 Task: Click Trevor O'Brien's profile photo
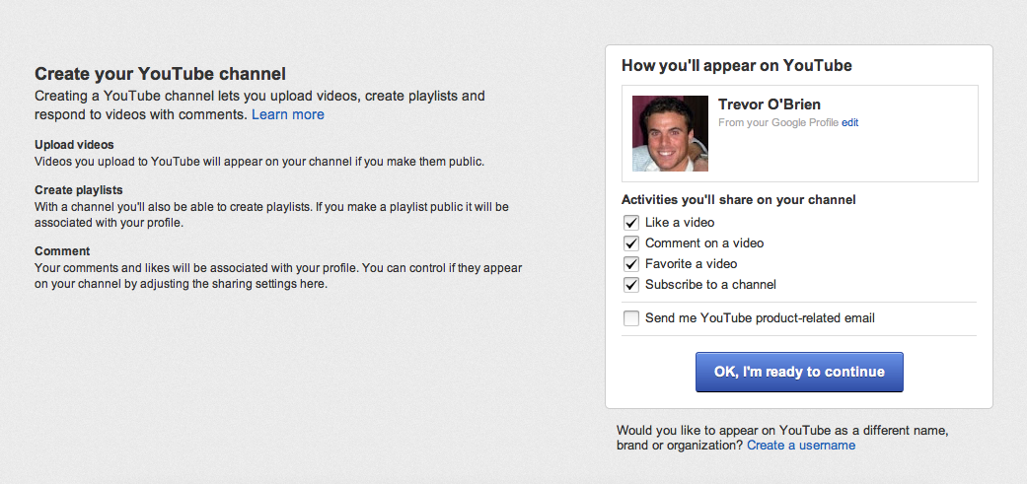tap(670, 133)
